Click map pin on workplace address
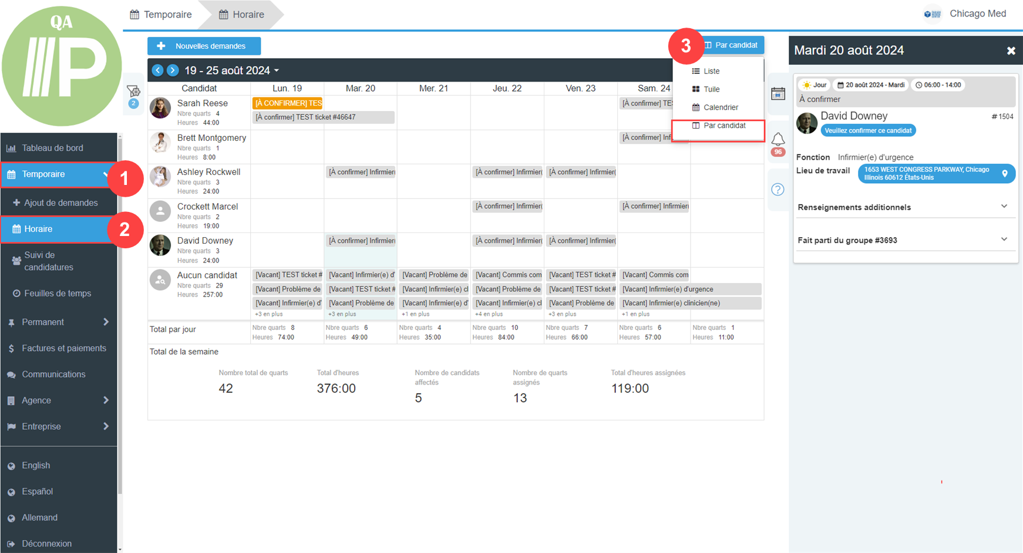The width and height of the screenshot is (1023, 553). 1005,174
